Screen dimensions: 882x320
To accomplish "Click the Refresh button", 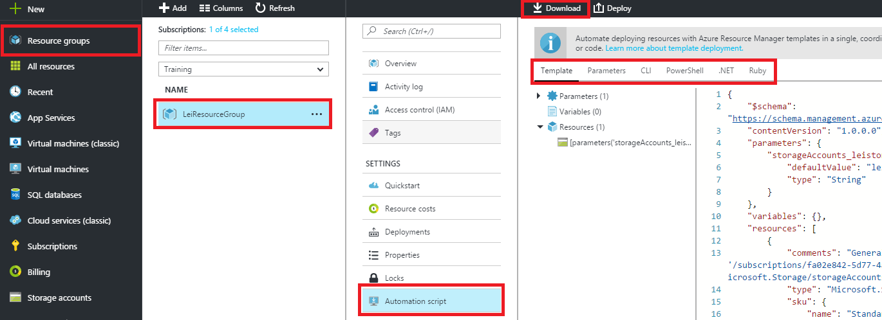I will click(275, 8).
